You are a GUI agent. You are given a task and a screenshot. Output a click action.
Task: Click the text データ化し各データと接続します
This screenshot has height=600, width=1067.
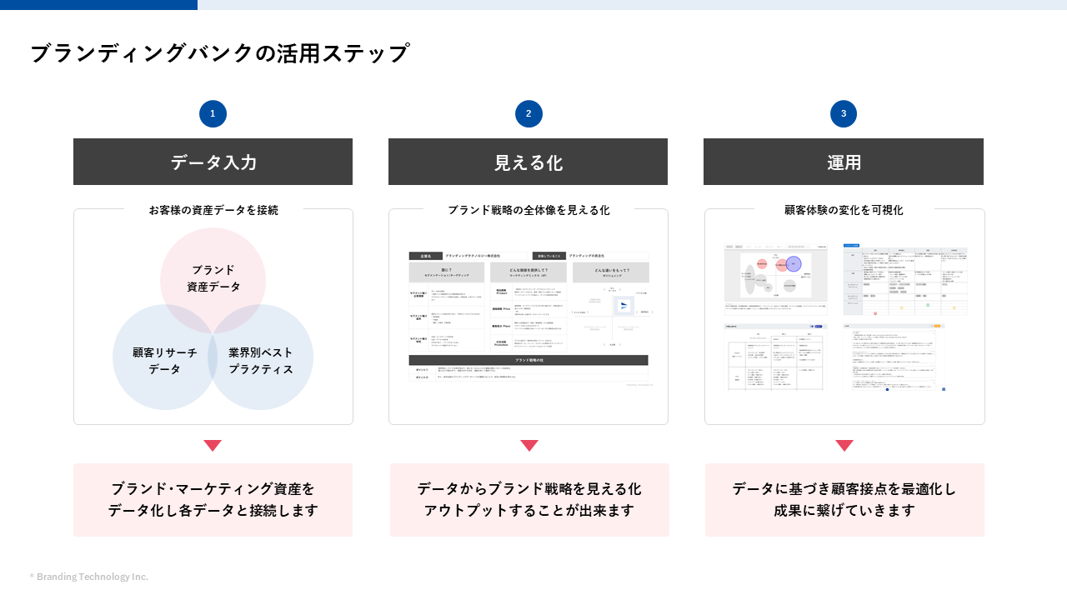213,511
